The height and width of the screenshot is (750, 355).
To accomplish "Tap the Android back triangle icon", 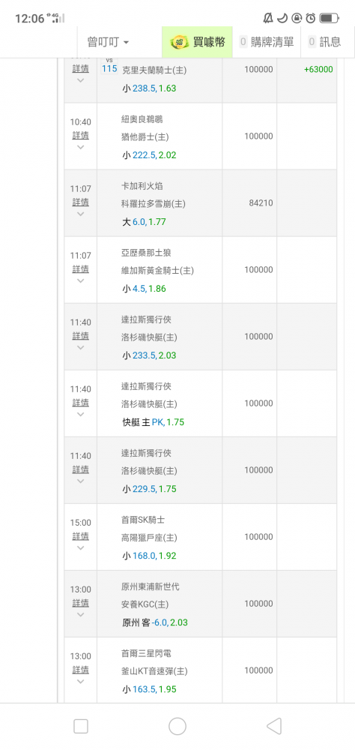I will pos(273,726).
